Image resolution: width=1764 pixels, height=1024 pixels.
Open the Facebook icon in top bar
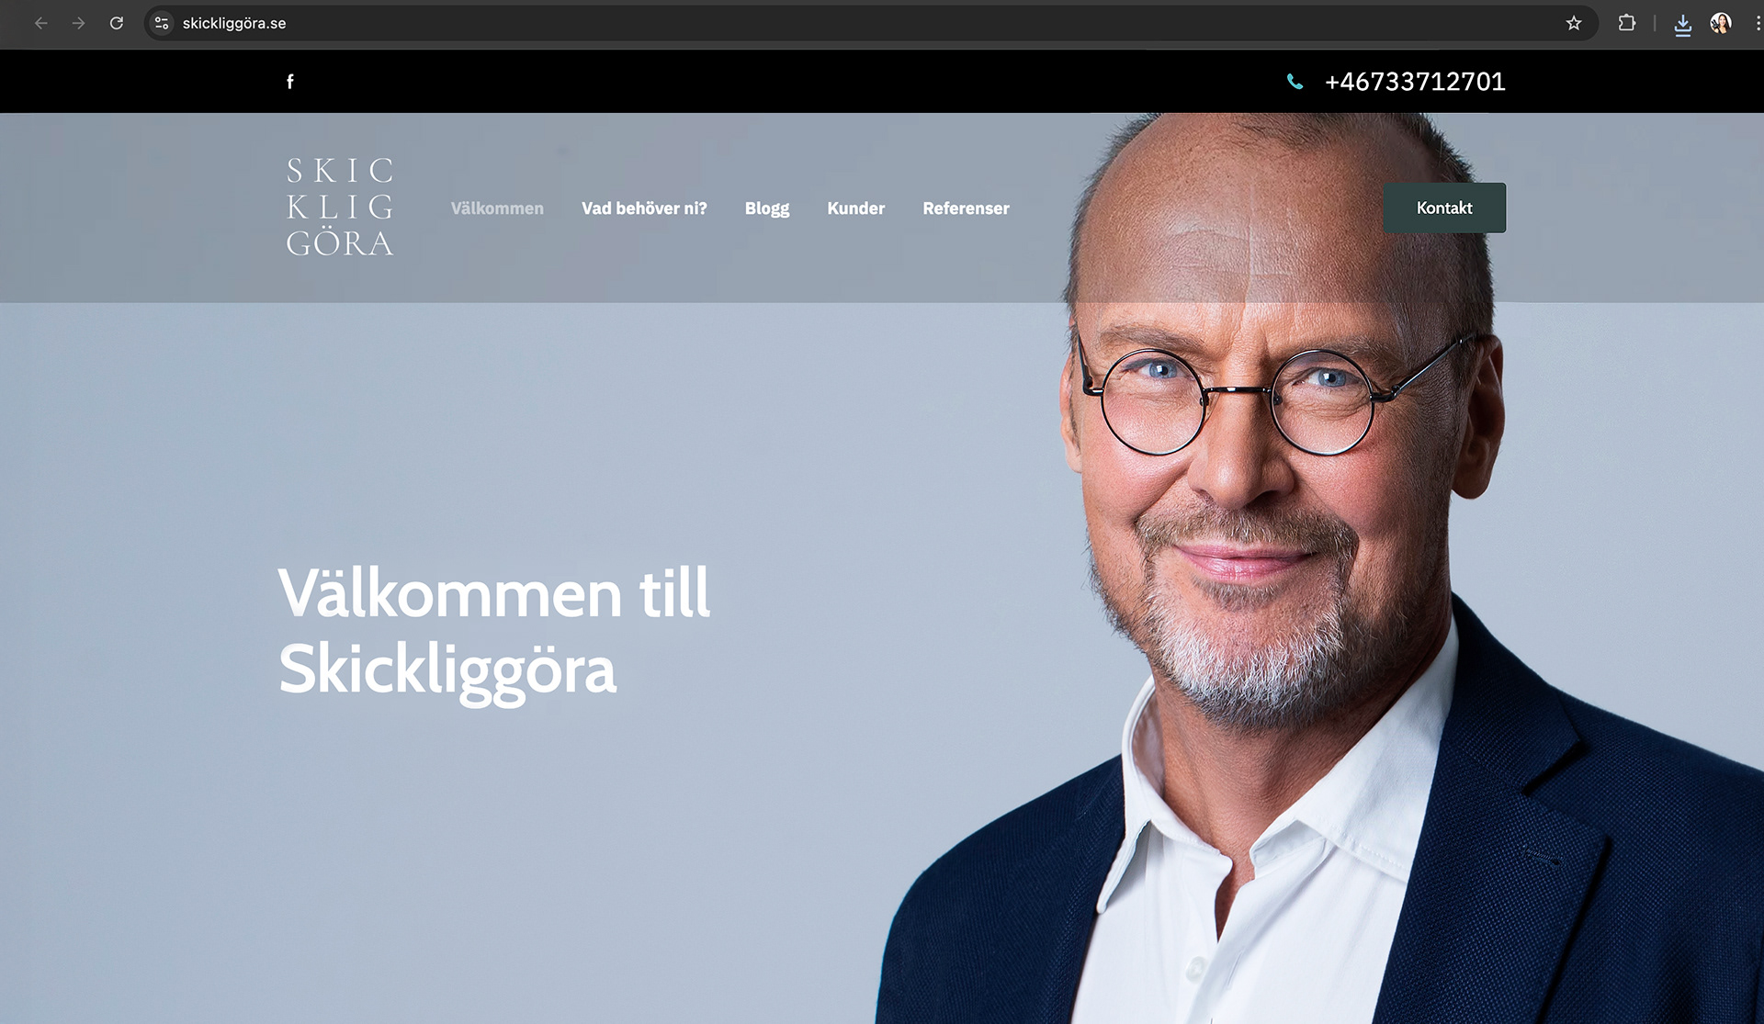click(290, 82)
